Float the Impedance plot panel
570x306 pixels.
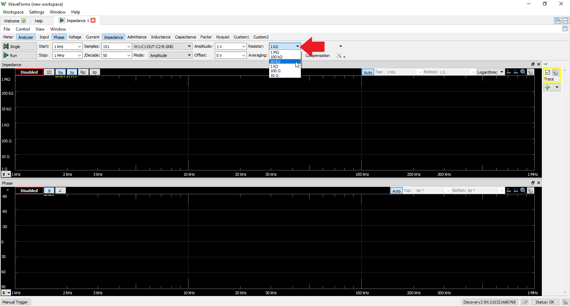pyautogui.click(x=533, y=64)
